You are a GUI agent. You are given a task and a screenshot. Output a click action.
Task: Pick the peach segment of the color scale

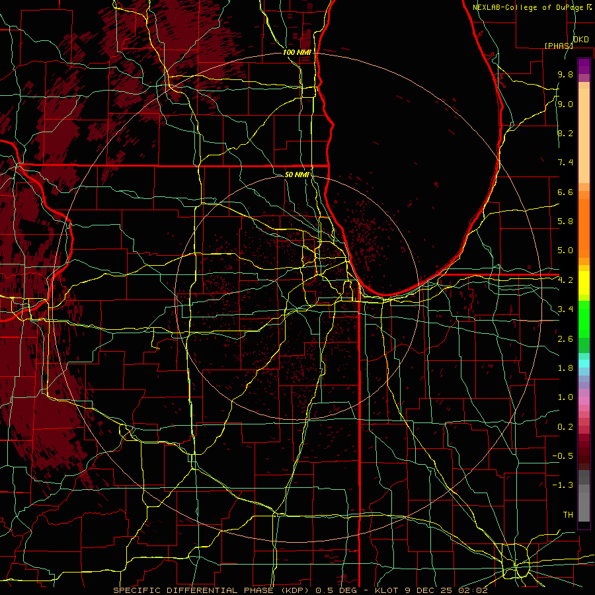[584, 136]
